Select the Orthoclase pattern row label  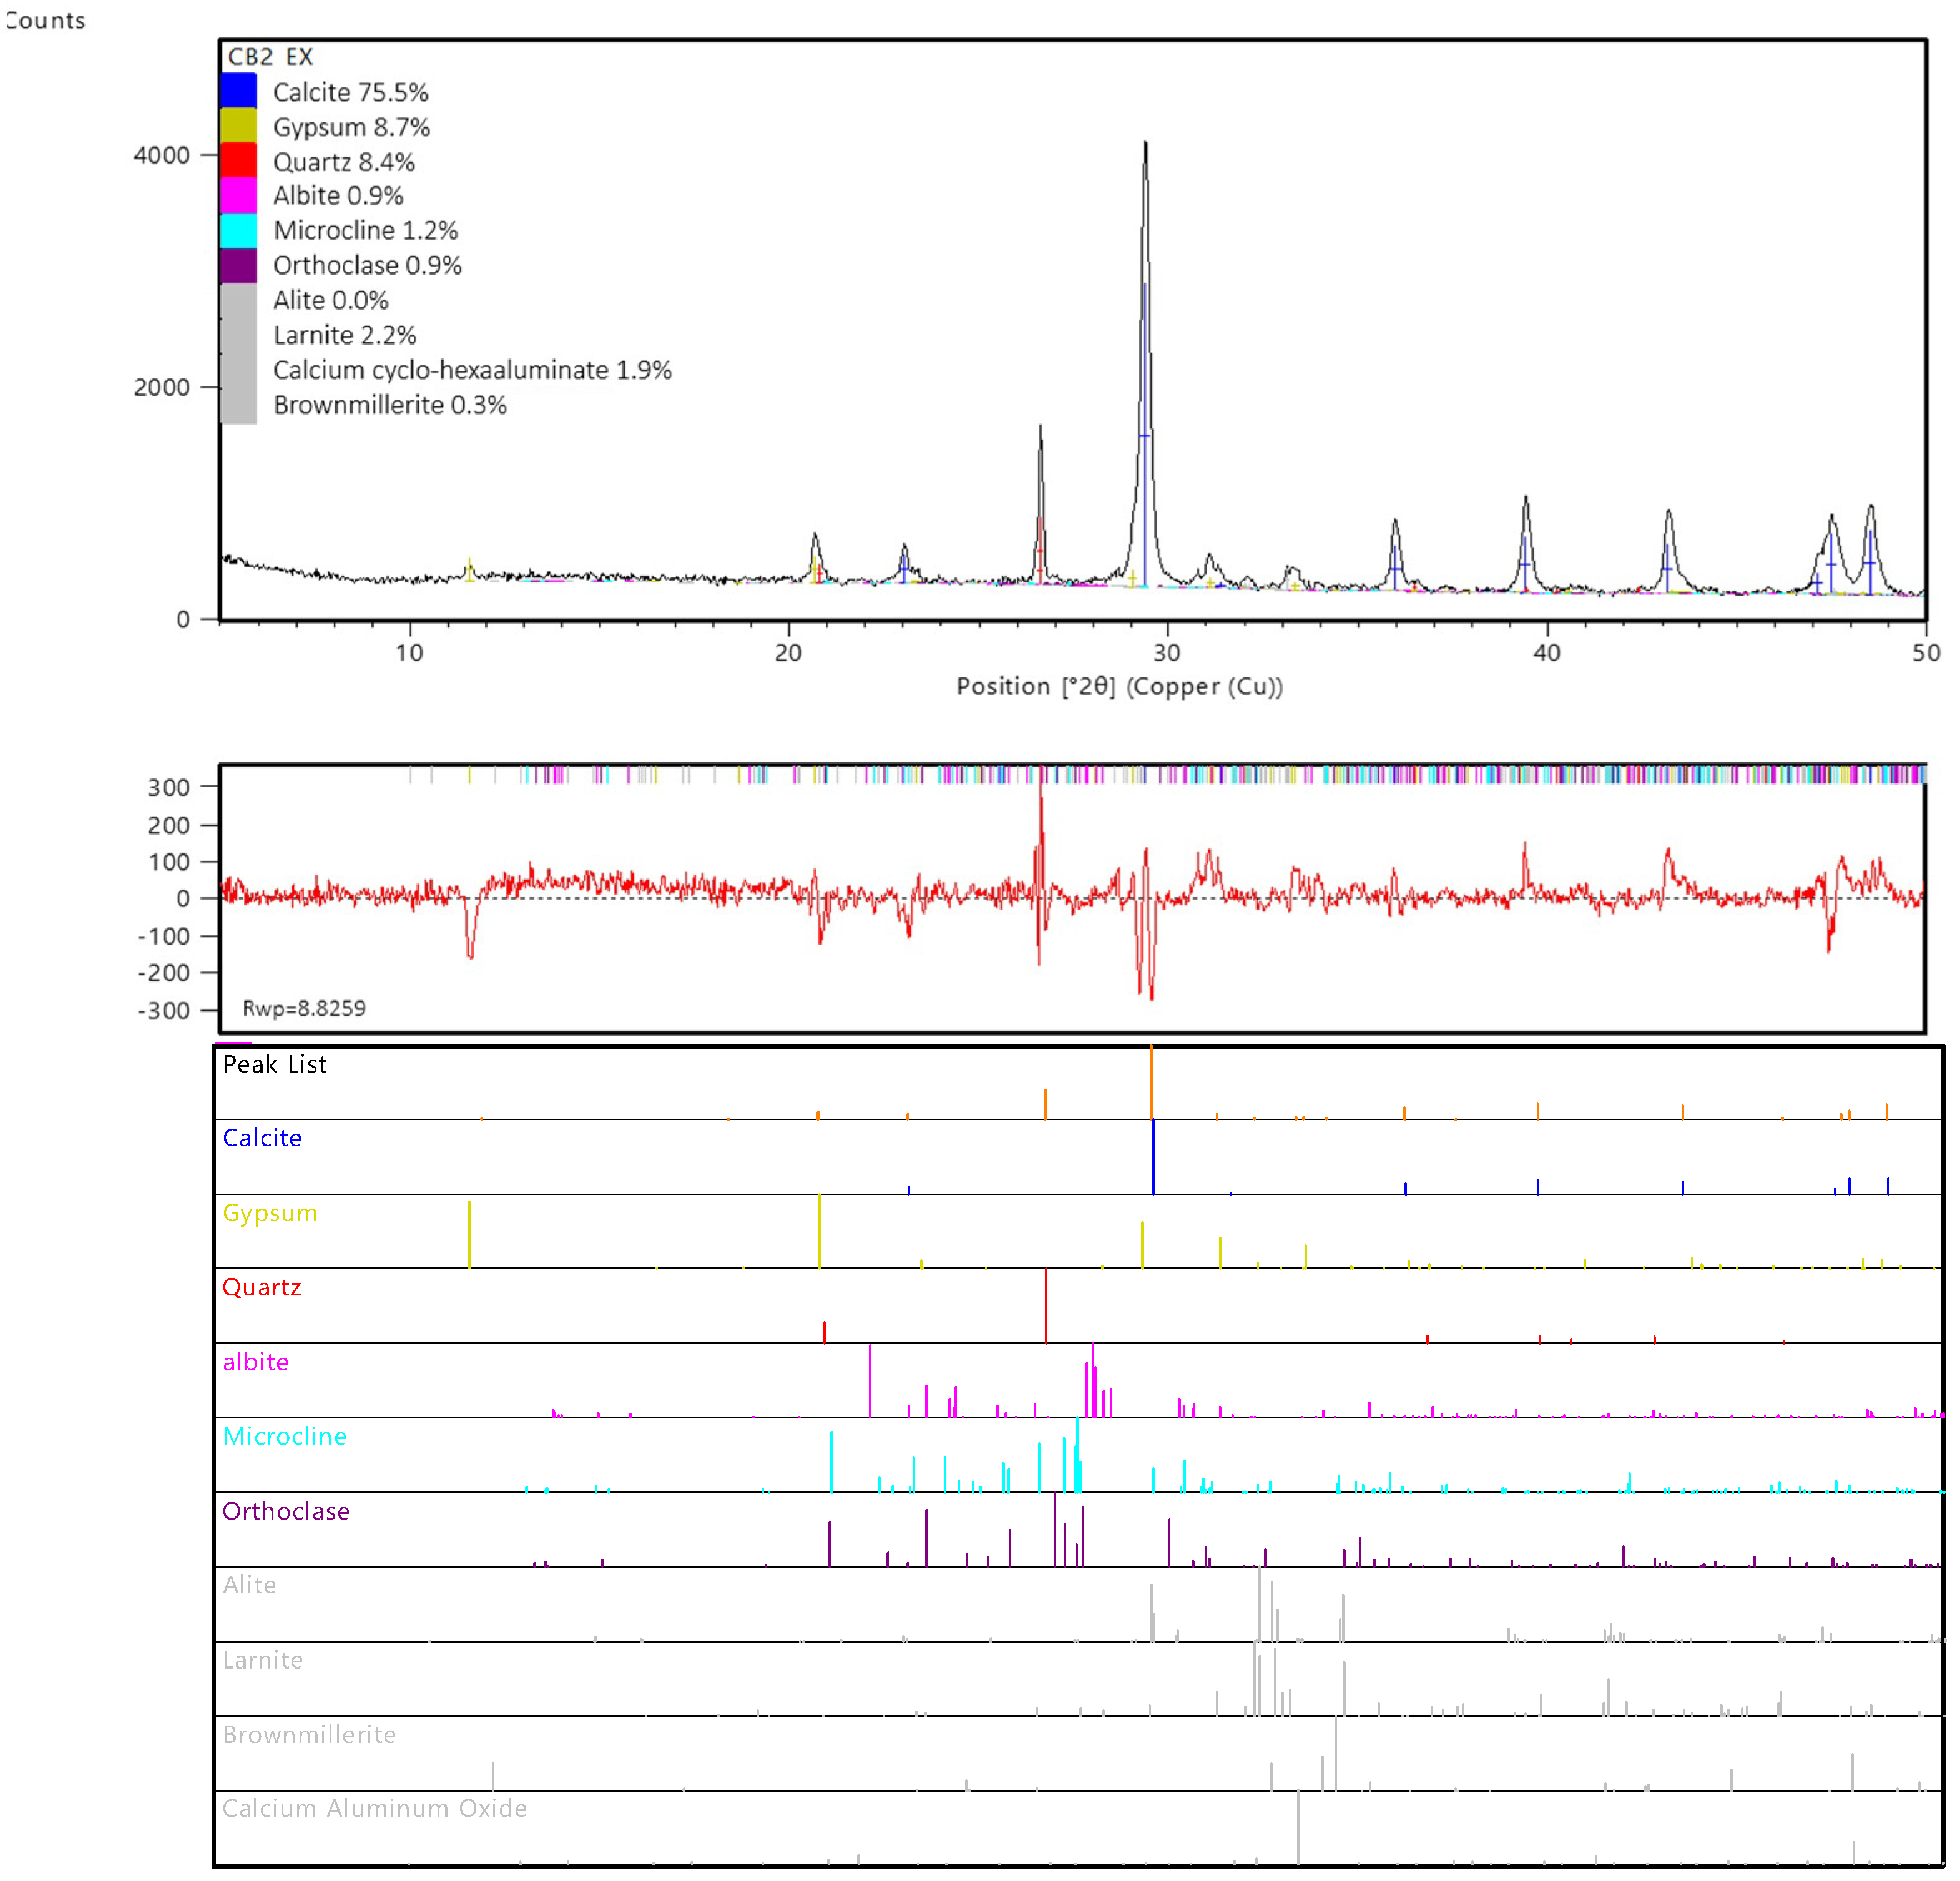(286, 1511)
